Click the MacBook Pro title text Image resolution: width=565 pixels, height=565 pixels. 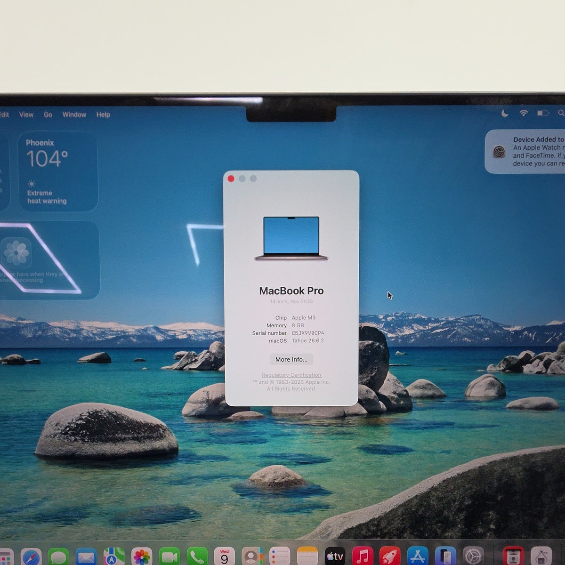(x=291, y=291)
